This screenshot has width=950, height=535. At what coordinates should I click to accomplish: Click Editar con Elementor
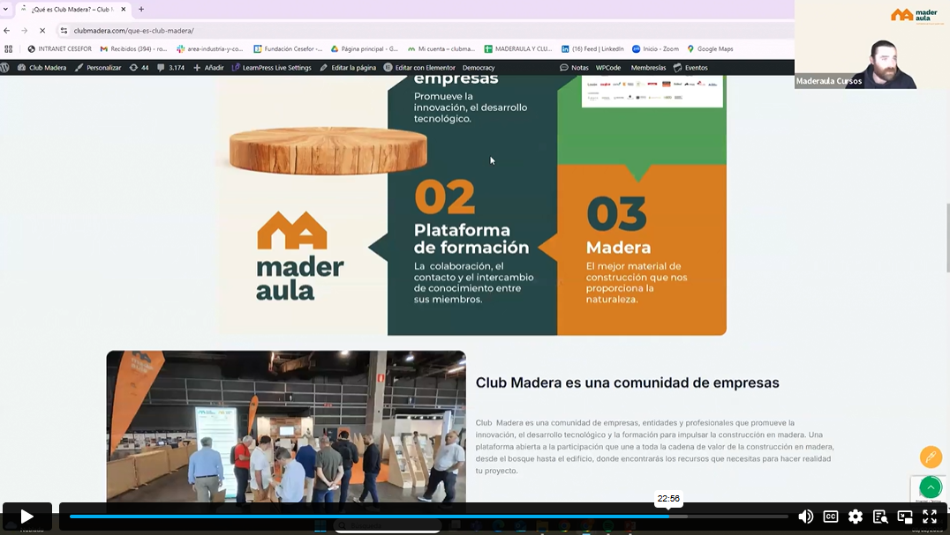pyautogui.click(x=419, y=68)
